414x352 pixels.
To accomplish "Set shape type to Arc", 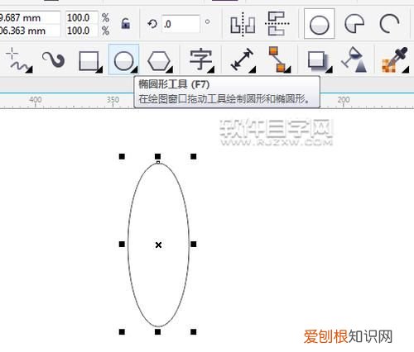I will tap(389, 24).
